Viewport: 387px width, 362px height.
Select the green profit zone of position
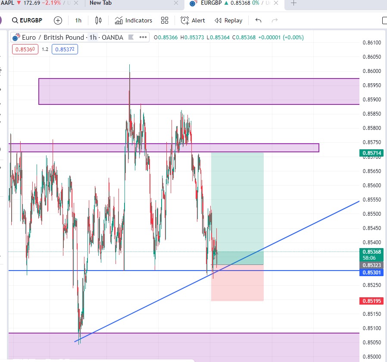[x=237, y=209]
